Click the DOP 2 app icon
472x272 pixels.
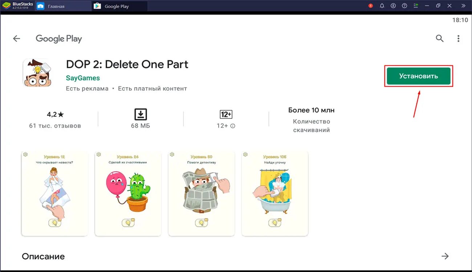pyautogui.click(x=37, y=73)
